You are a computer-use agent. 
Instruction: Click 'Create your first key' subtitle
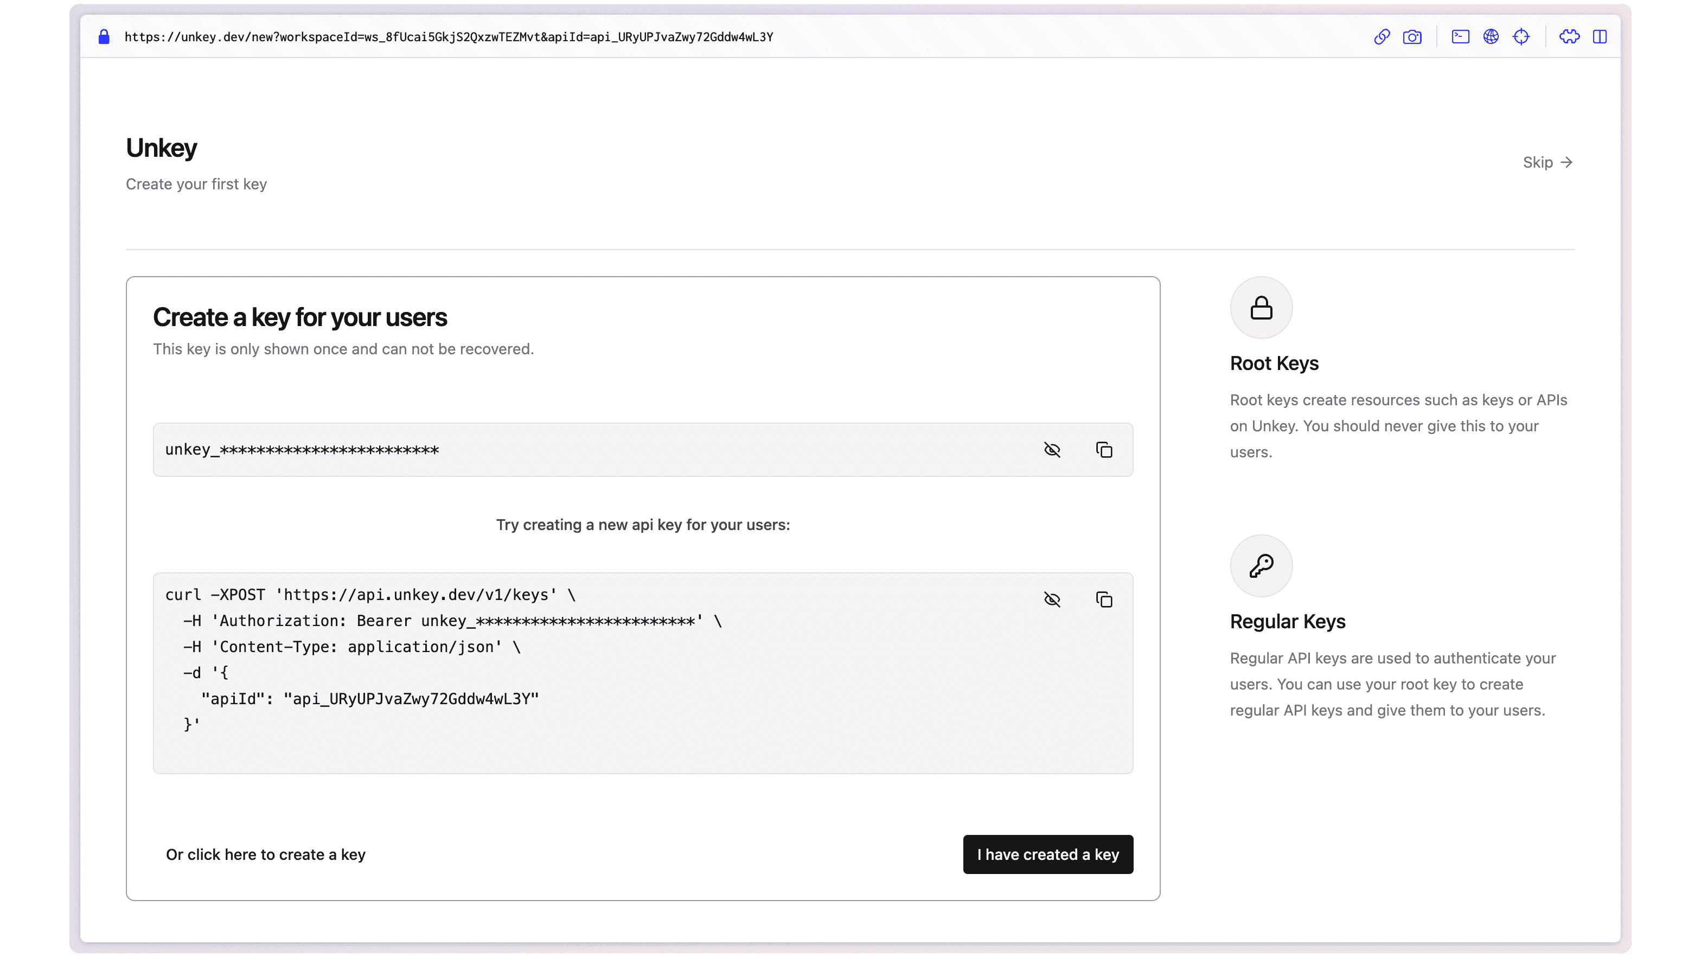[x=196, y=183]
